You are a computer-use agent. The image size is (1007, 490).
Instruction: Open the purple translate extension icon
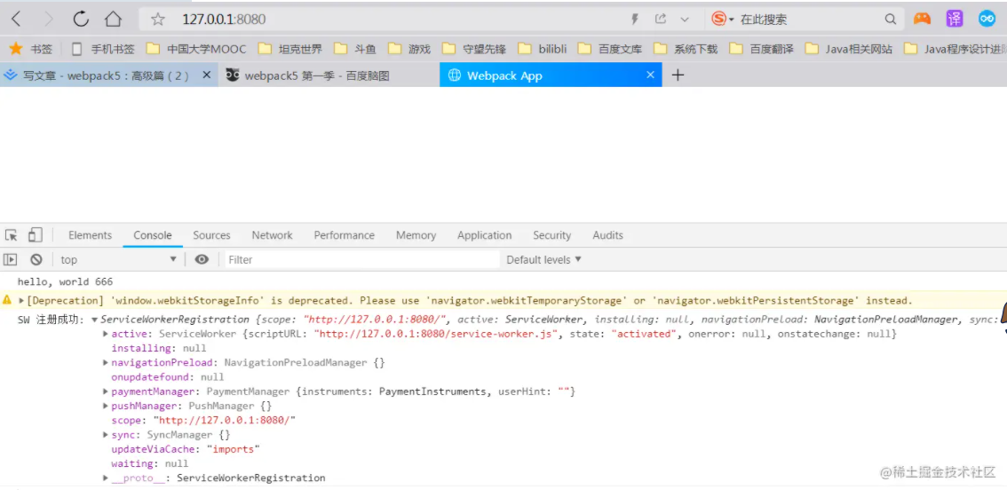955,20
